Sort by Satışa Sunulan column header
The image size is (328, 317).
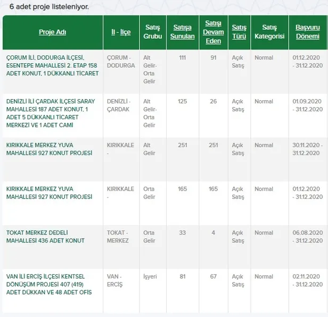[x=182, y=32]
